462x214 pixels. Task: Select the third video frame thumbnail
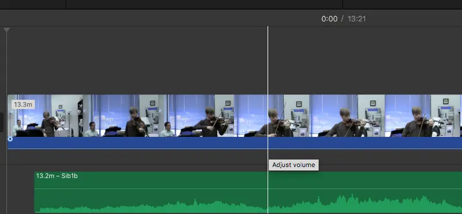[x=196, y=115]
